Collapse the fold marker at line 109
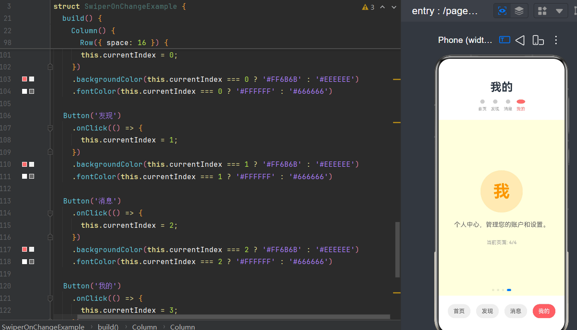This screenshot has height=330, width=577. [x=50, y=152]
